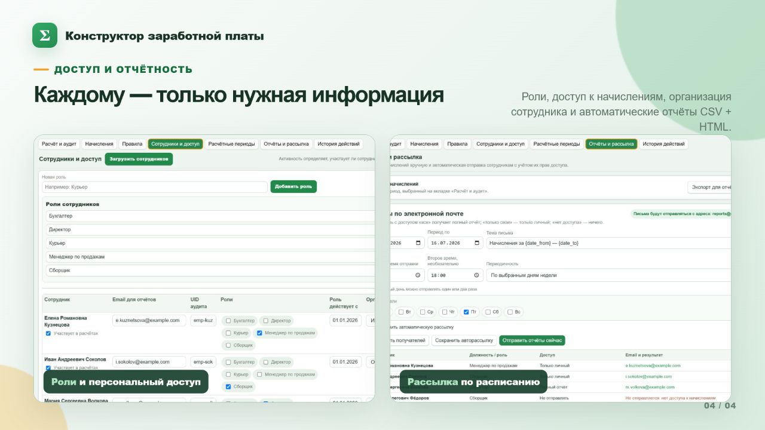765x430 pixels.
Task: Check Бухгалтер role in Иван Соколов's row
Action: (x=228, y=362)
